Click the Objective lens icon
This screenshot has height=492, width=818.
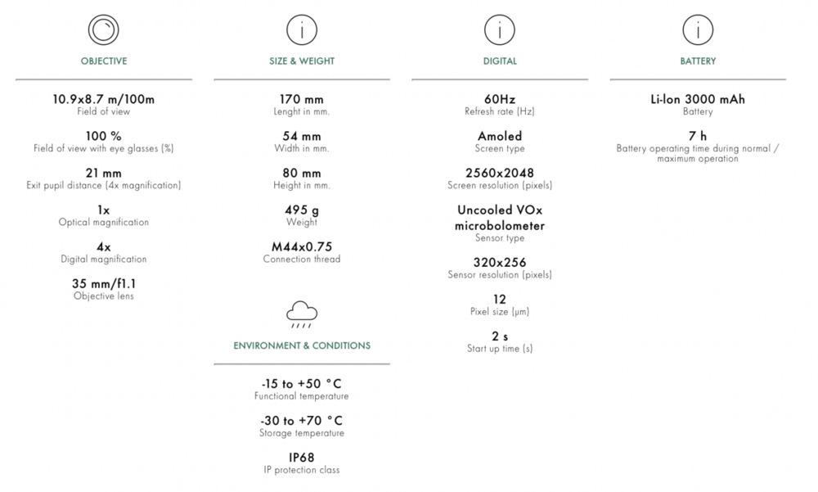click(103, 31)
